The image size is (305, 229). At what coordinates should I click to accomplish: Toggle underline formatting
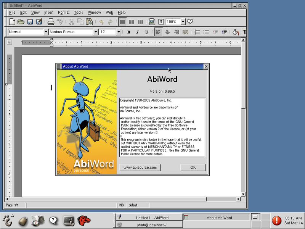(146, 32)
